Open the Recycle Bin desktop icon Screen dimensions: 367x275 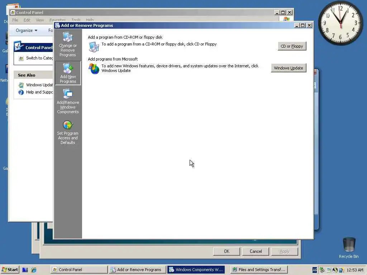click(349, 248)
